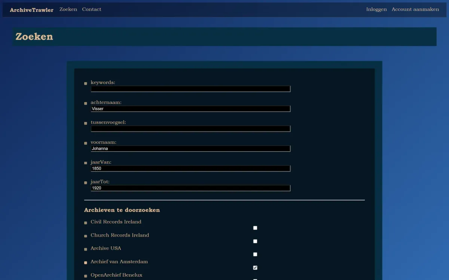Click the Church Records Ireland label
Screen dimensions: 449x280
point(120,235)
